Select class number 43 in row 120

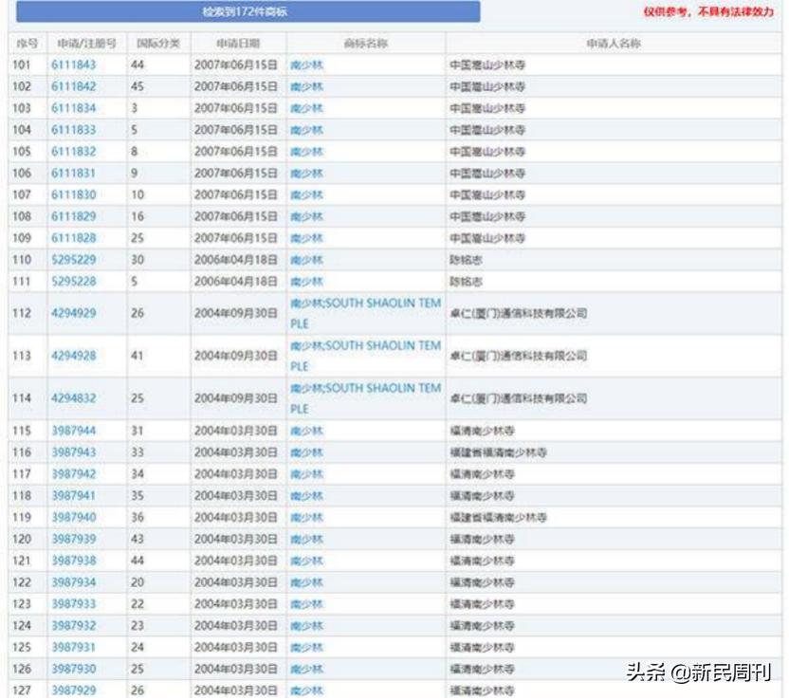pos(138,539)
